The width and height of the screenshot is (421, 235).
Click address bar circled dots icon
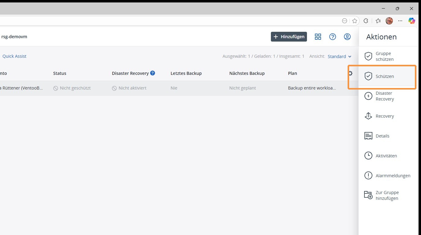pos(345,21)
